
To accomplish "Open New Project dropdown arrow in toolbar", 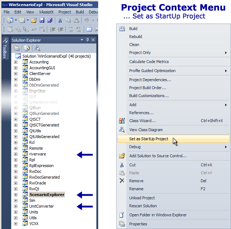I will [16, 20].
